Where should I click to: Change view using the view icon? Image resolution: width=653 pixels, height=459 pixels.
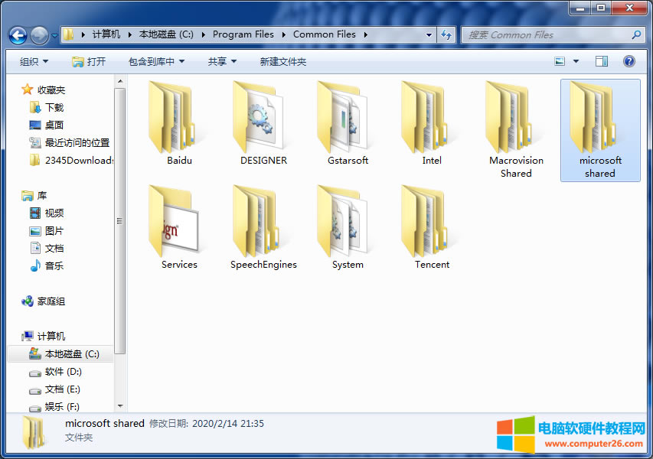coord(560,62)
